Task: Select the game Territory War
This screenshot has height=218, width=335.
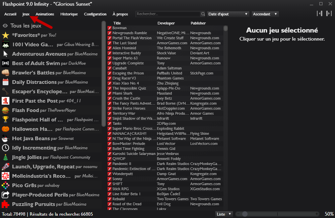Action: (165, 113)
